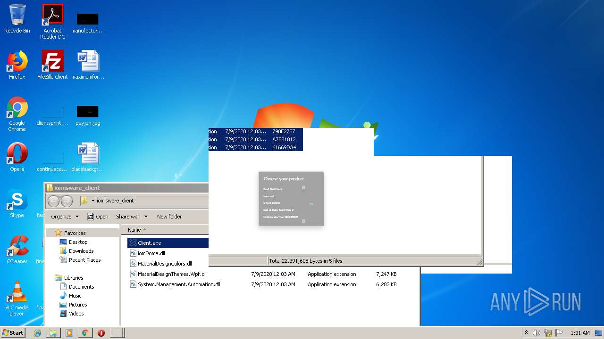The height and width of the screenshot is (339, 604).
Task: Open the Start menu
Action: (x=13, y=333)
